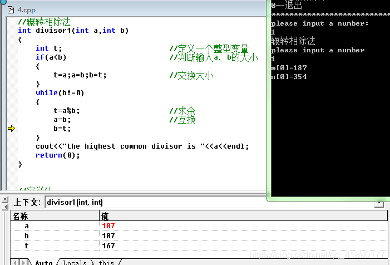Viewport: 390px width, 265px height.
Task: Click 辗转相除法 in the console output
Action: pos(293,41)
